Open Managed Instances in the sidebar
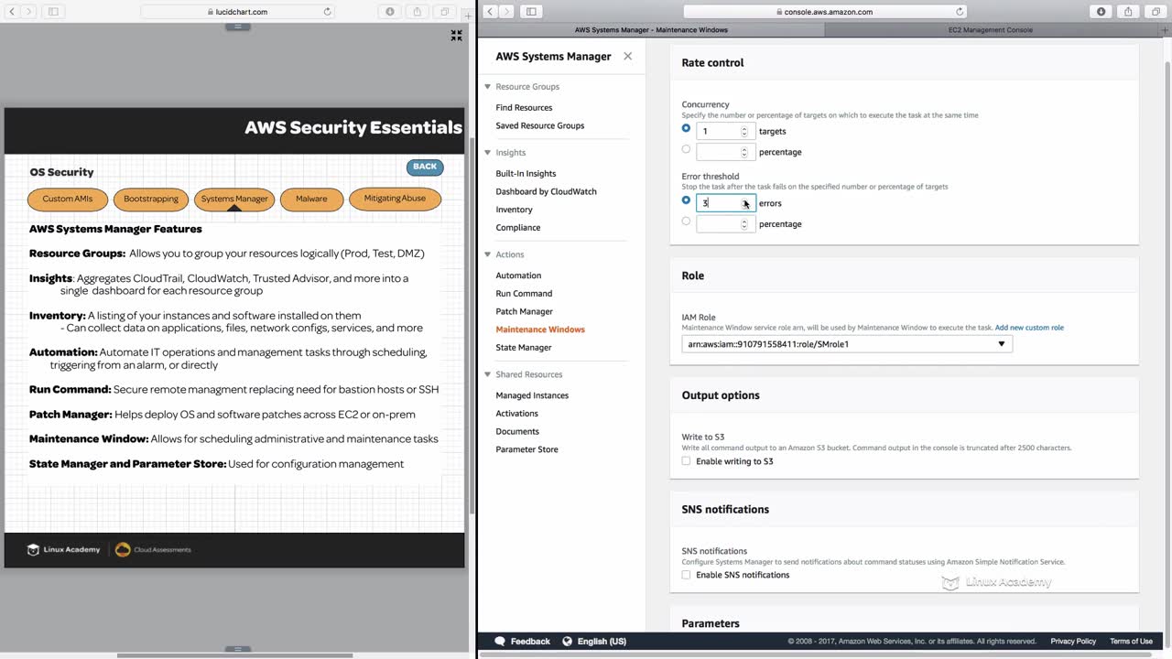The height and width of the screenshot is (659, 1172). tap(532, 395)
